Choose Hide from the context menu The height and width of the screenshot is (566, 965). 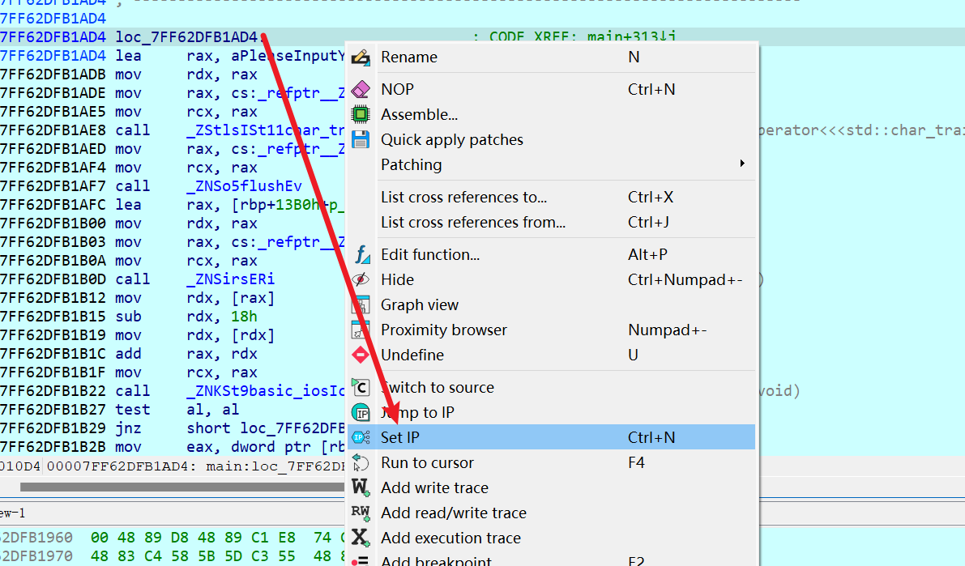click(552, 279)
